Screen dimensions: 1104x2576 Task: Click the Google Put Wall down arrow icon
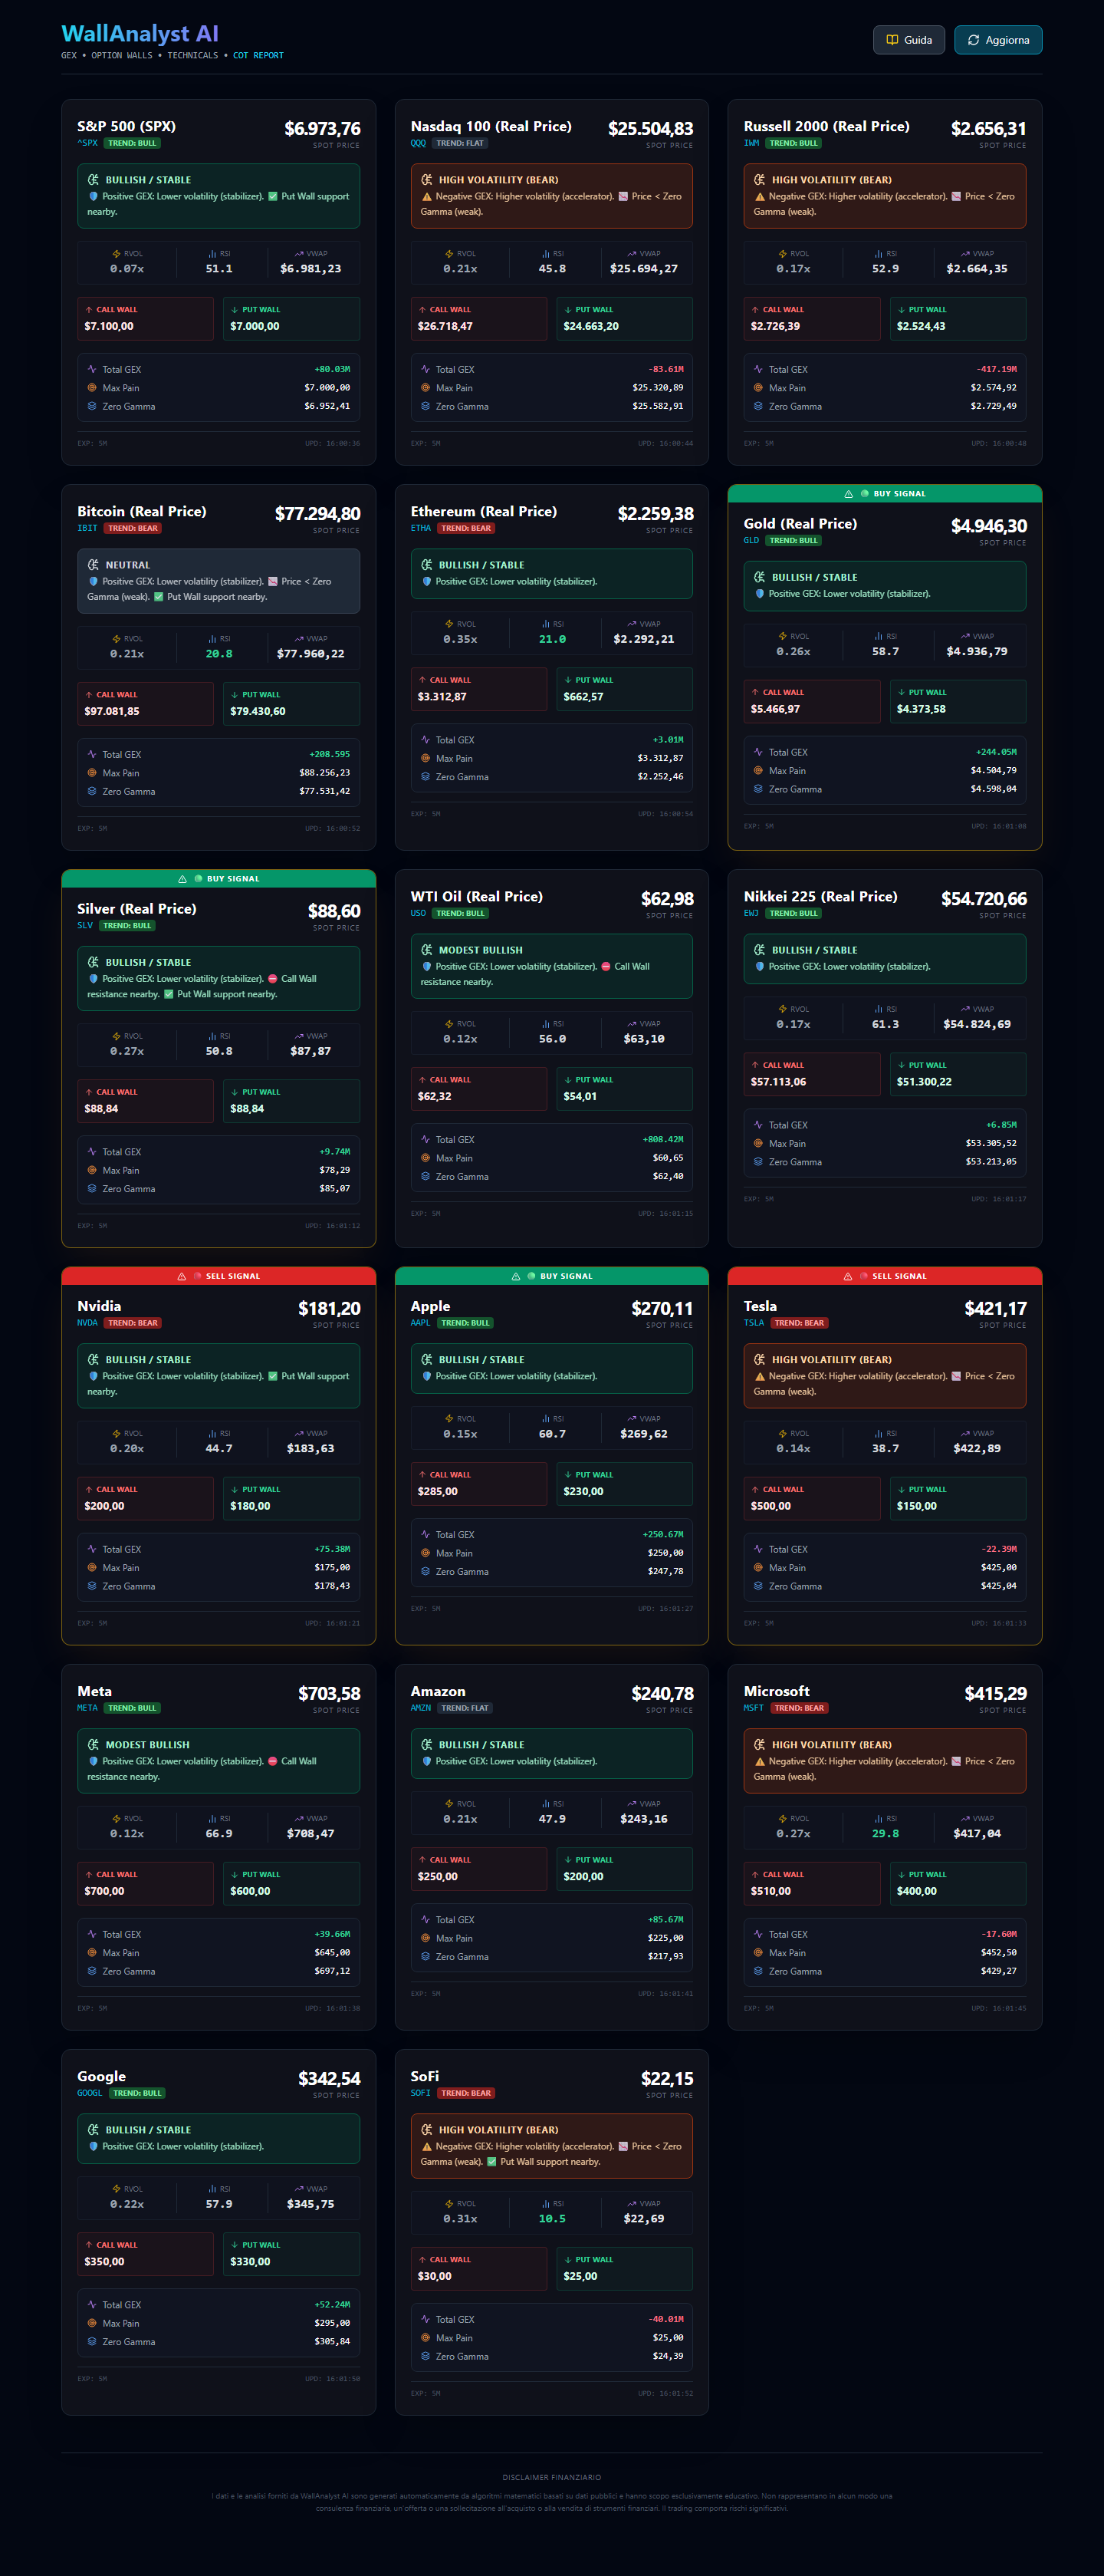tap(235, 2245)
